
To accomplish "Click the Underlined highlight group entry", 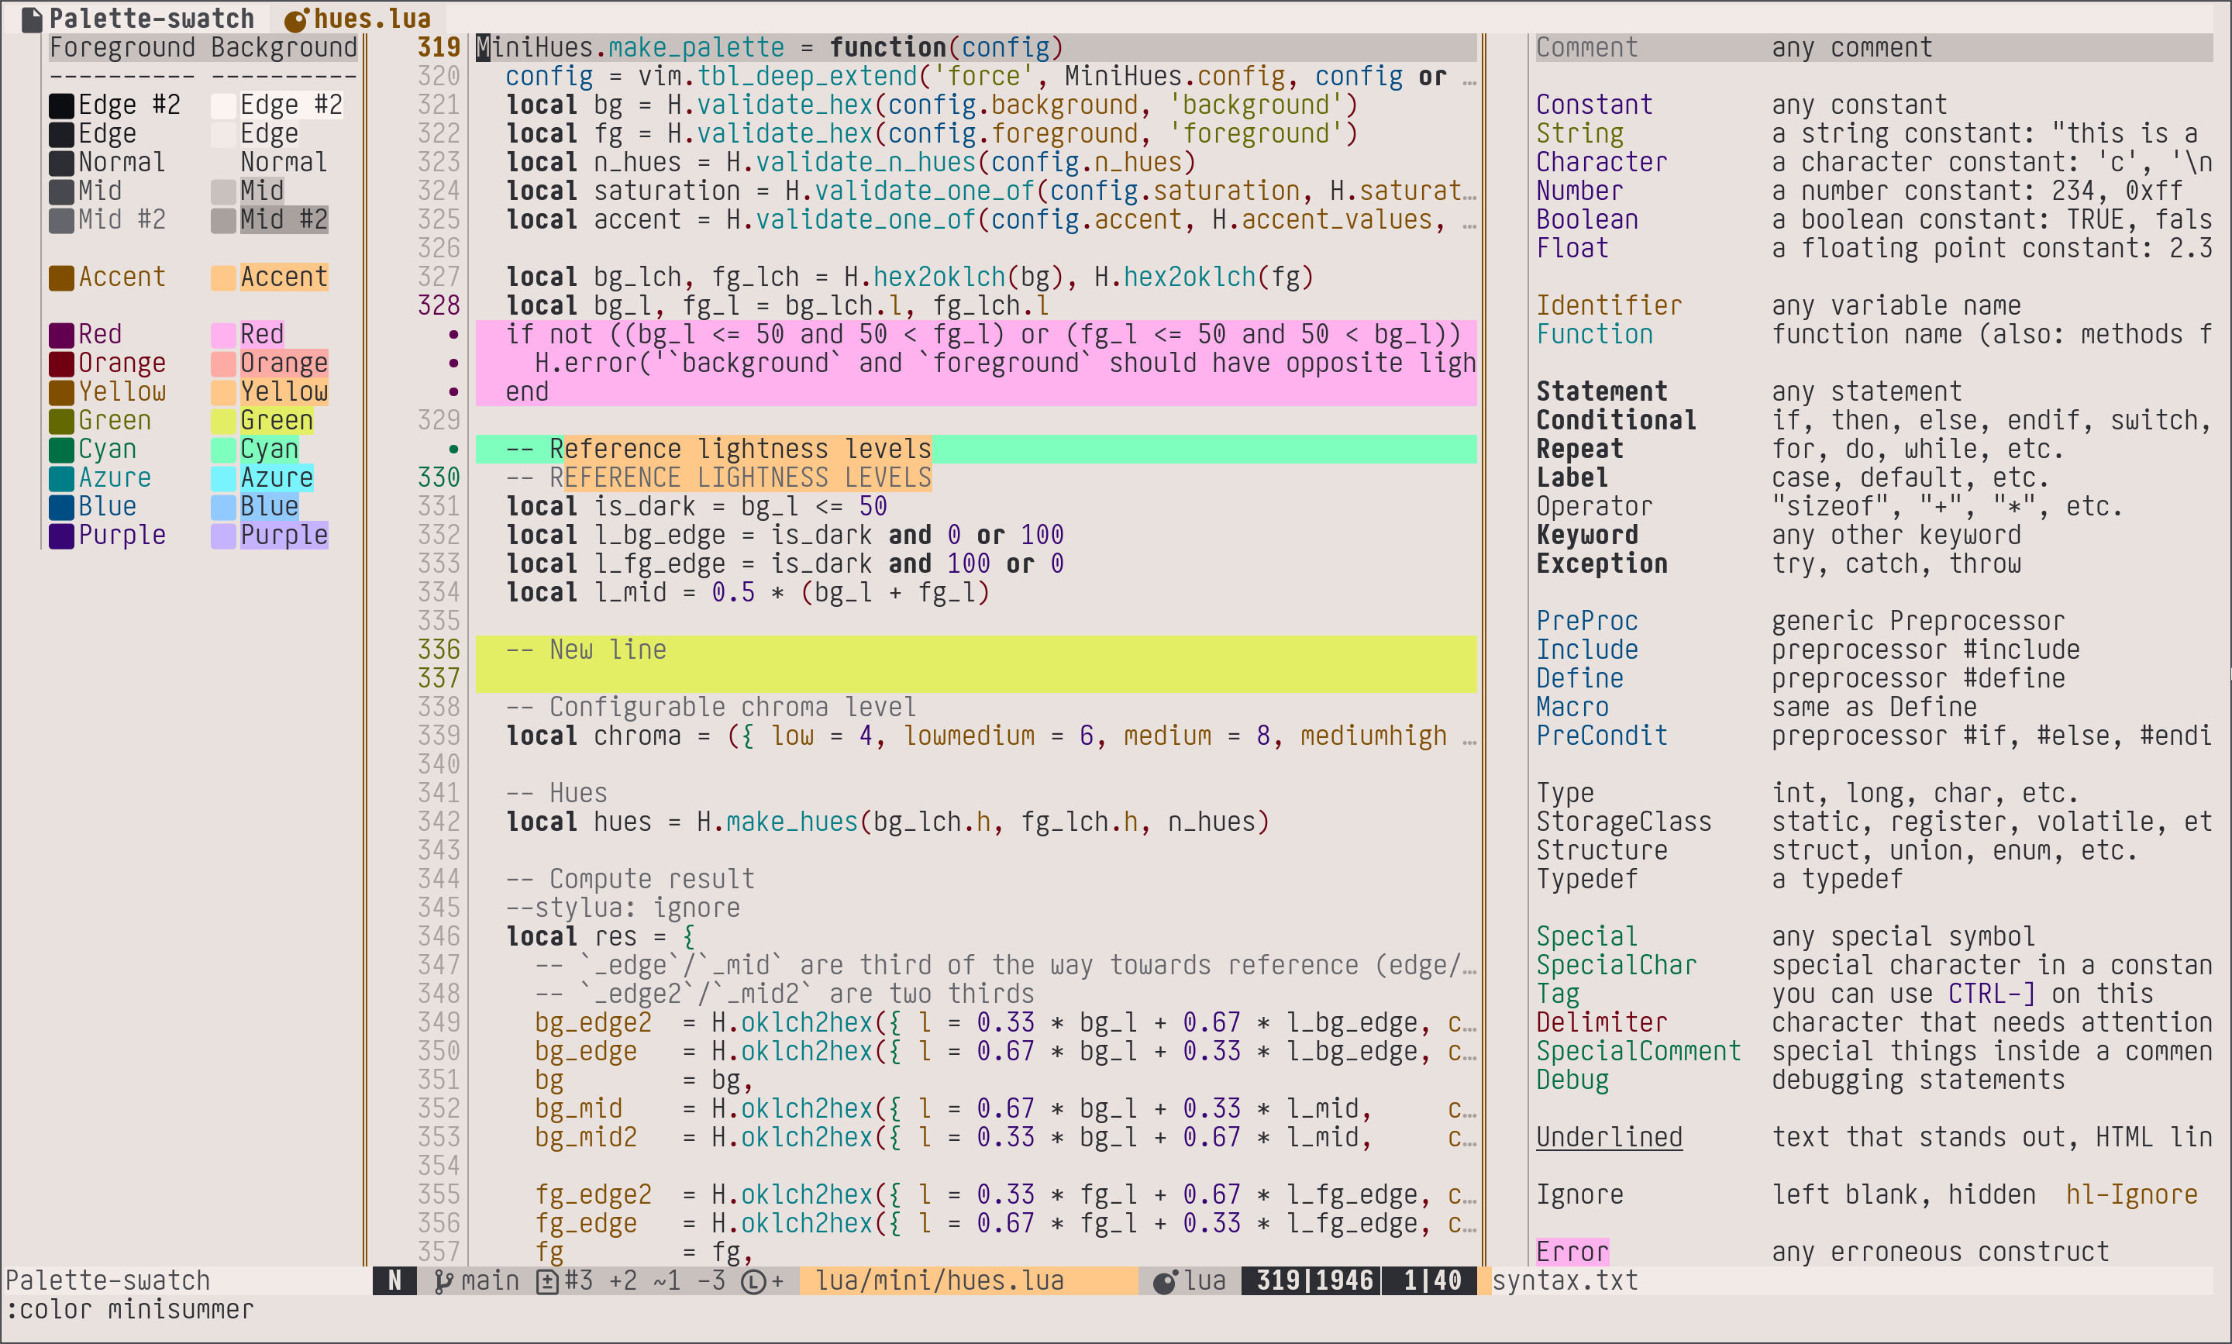I will tap(1609, 1138).
